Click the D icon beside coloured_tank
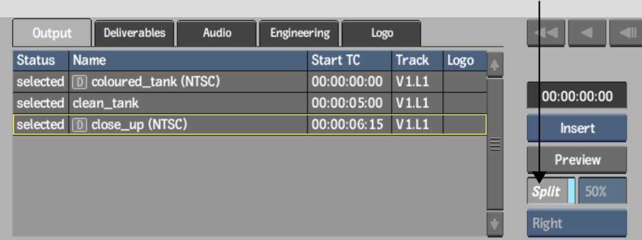642x240 pixels. coord(80,82)
